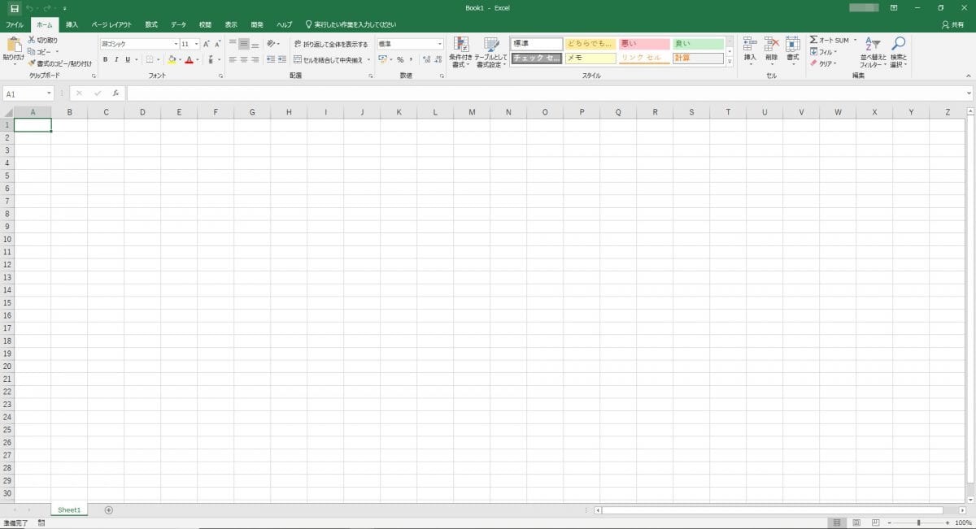The image size is (976, 529).
Task: Click the Save icon in the quick access toolbar
Action: [x=14, y=8]
